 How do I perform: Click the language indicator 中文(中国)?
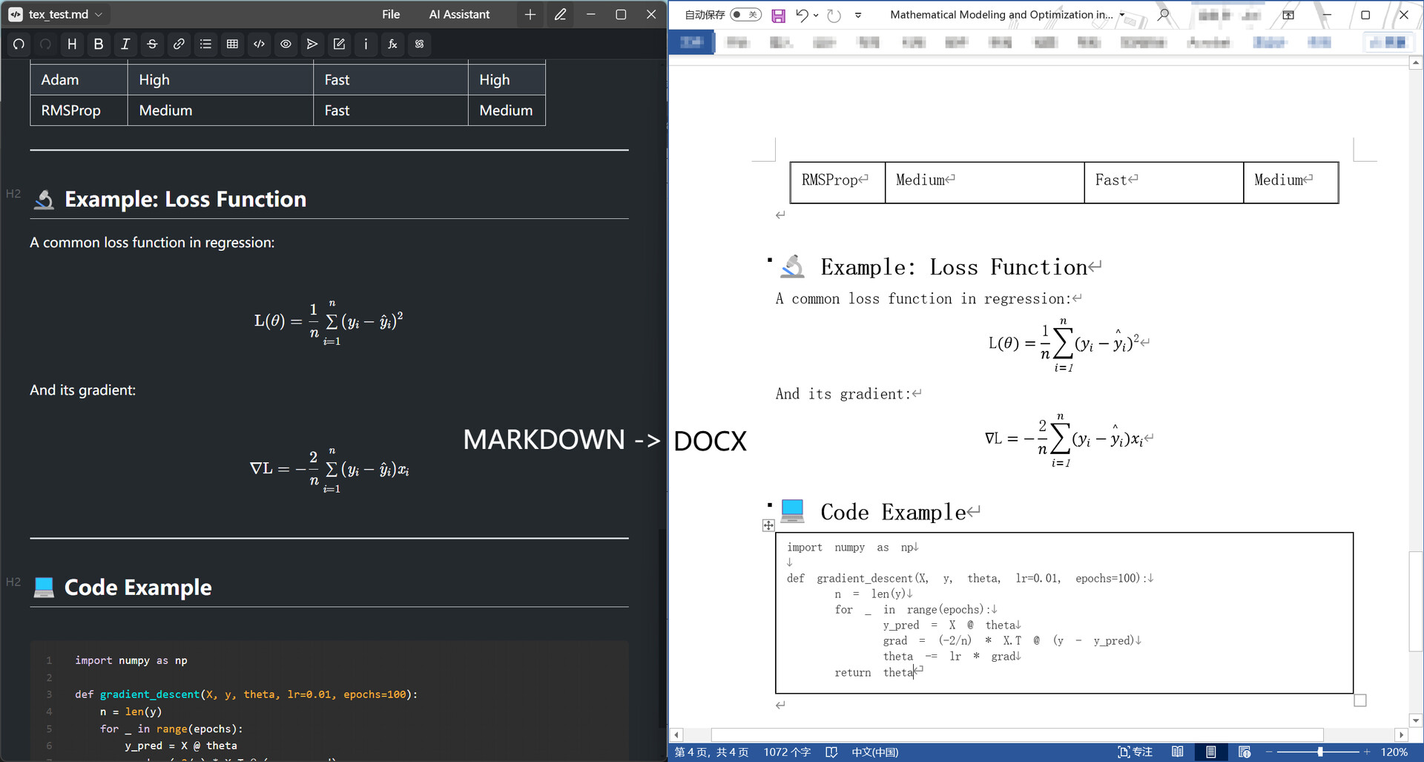(875, 752)
